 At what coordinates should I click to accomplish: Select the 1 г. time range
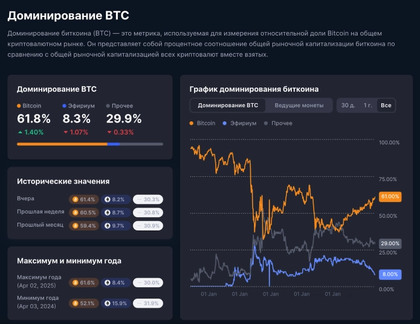367,105
